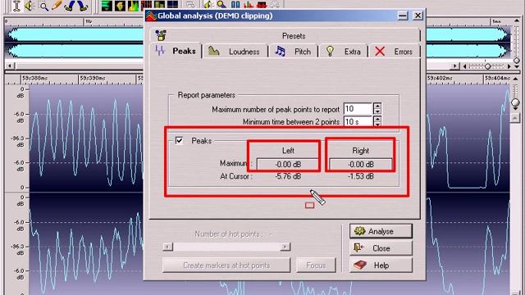The image size is (525, 295).
Task: Click up arrow above overview vertical zoom
Action: click(x=517, y=20)
